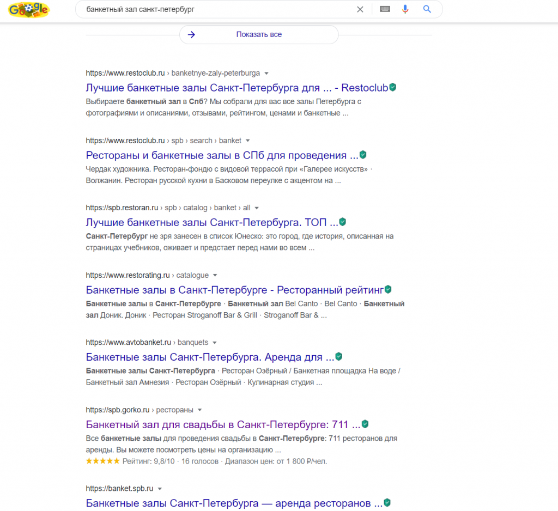Open Банкетные залы — аренда ресторанов link
The height and width of the screenshot is (511, 558).
pyautogui.click(x=234, y=503)
